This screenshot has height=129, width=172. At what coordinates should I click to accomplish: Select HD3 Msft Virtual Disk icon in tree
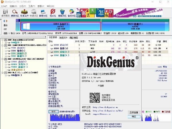click(x=6, y=73)
